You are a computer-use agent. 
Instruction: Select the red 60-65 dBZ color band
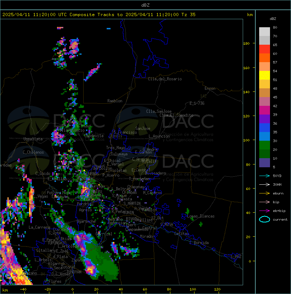click(264, 49)
